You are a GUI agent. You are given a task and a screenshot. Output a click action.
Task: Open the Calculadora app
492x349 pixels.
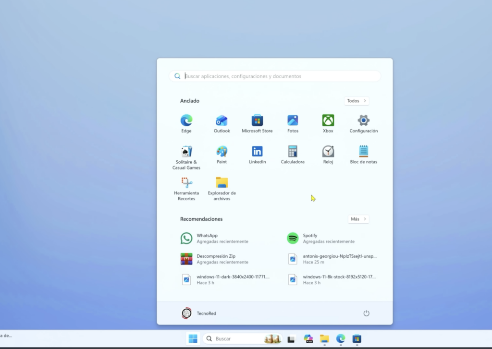pyautogui.click(x=293, y=155)
